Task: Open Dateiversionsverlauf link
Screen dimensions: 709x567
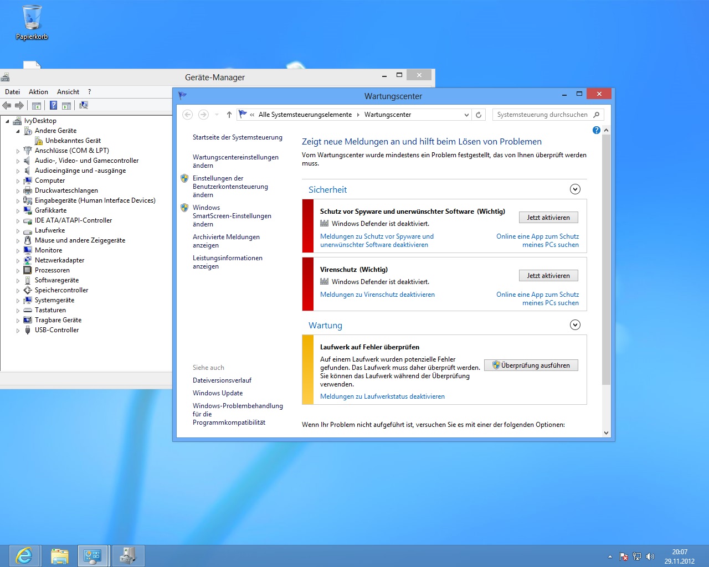Action: [x=222, y=380]
